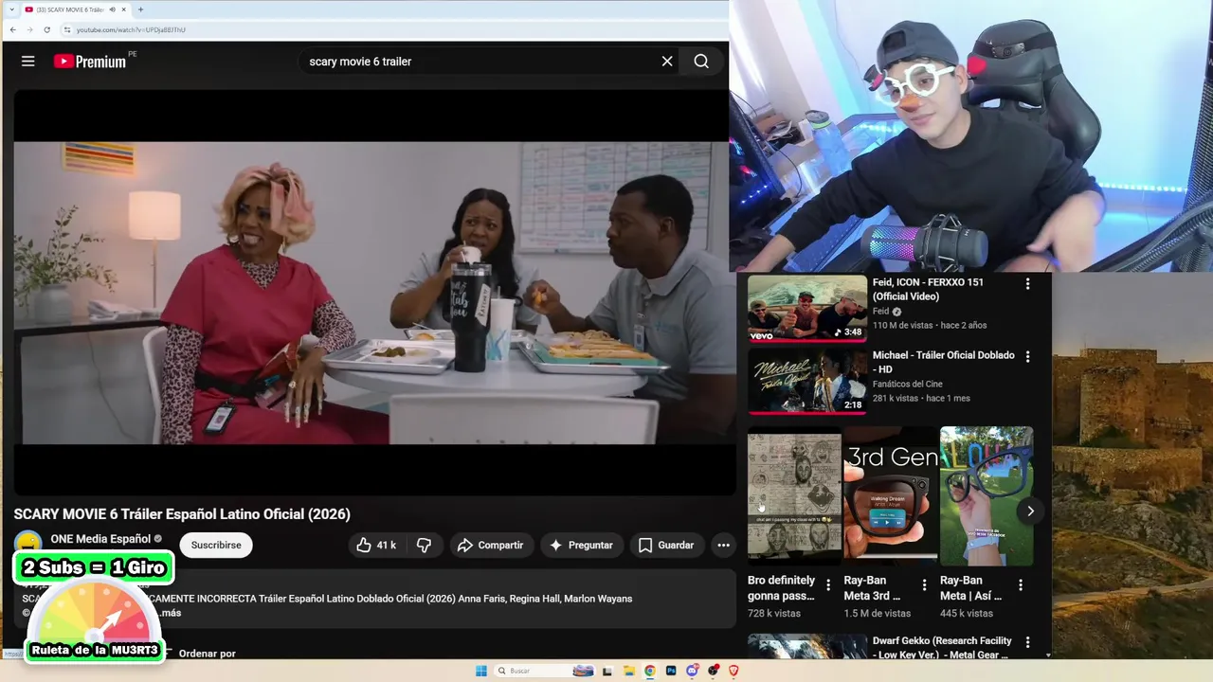Click Chrome icon on taskbar
This screenshot has width=1213, height=682.
pyautogui.click(x=649, y=671)
